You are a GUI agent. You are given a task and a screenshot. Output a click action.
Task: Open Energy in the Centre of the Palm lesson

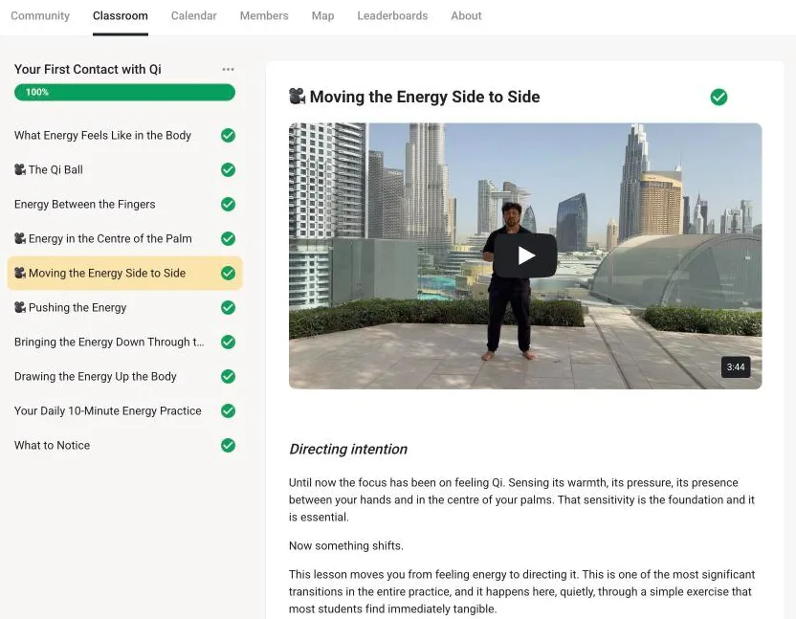tap(125, 238)
